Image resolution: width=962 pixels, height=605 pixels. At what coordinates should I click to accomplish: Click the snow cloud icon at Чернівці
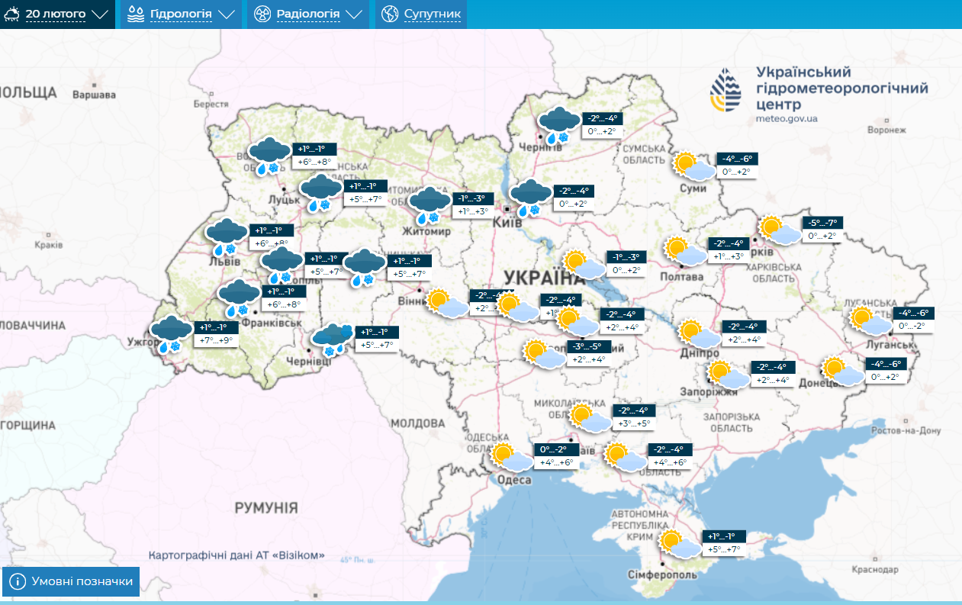(x=332, y=340)
